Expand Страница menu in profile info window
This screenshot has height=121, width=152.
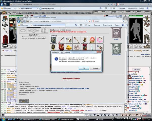pos(98,25)
